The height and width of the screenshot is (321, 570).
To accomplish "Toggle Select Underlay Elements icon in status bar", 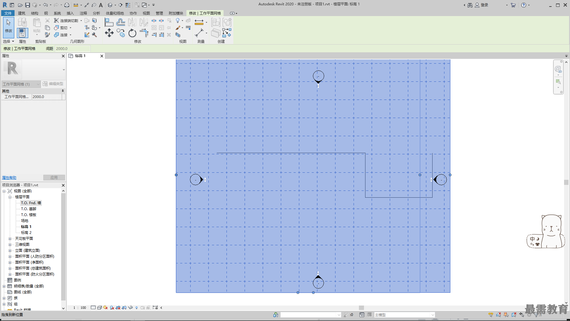I will pyautogui.click(x=498, y=315).
